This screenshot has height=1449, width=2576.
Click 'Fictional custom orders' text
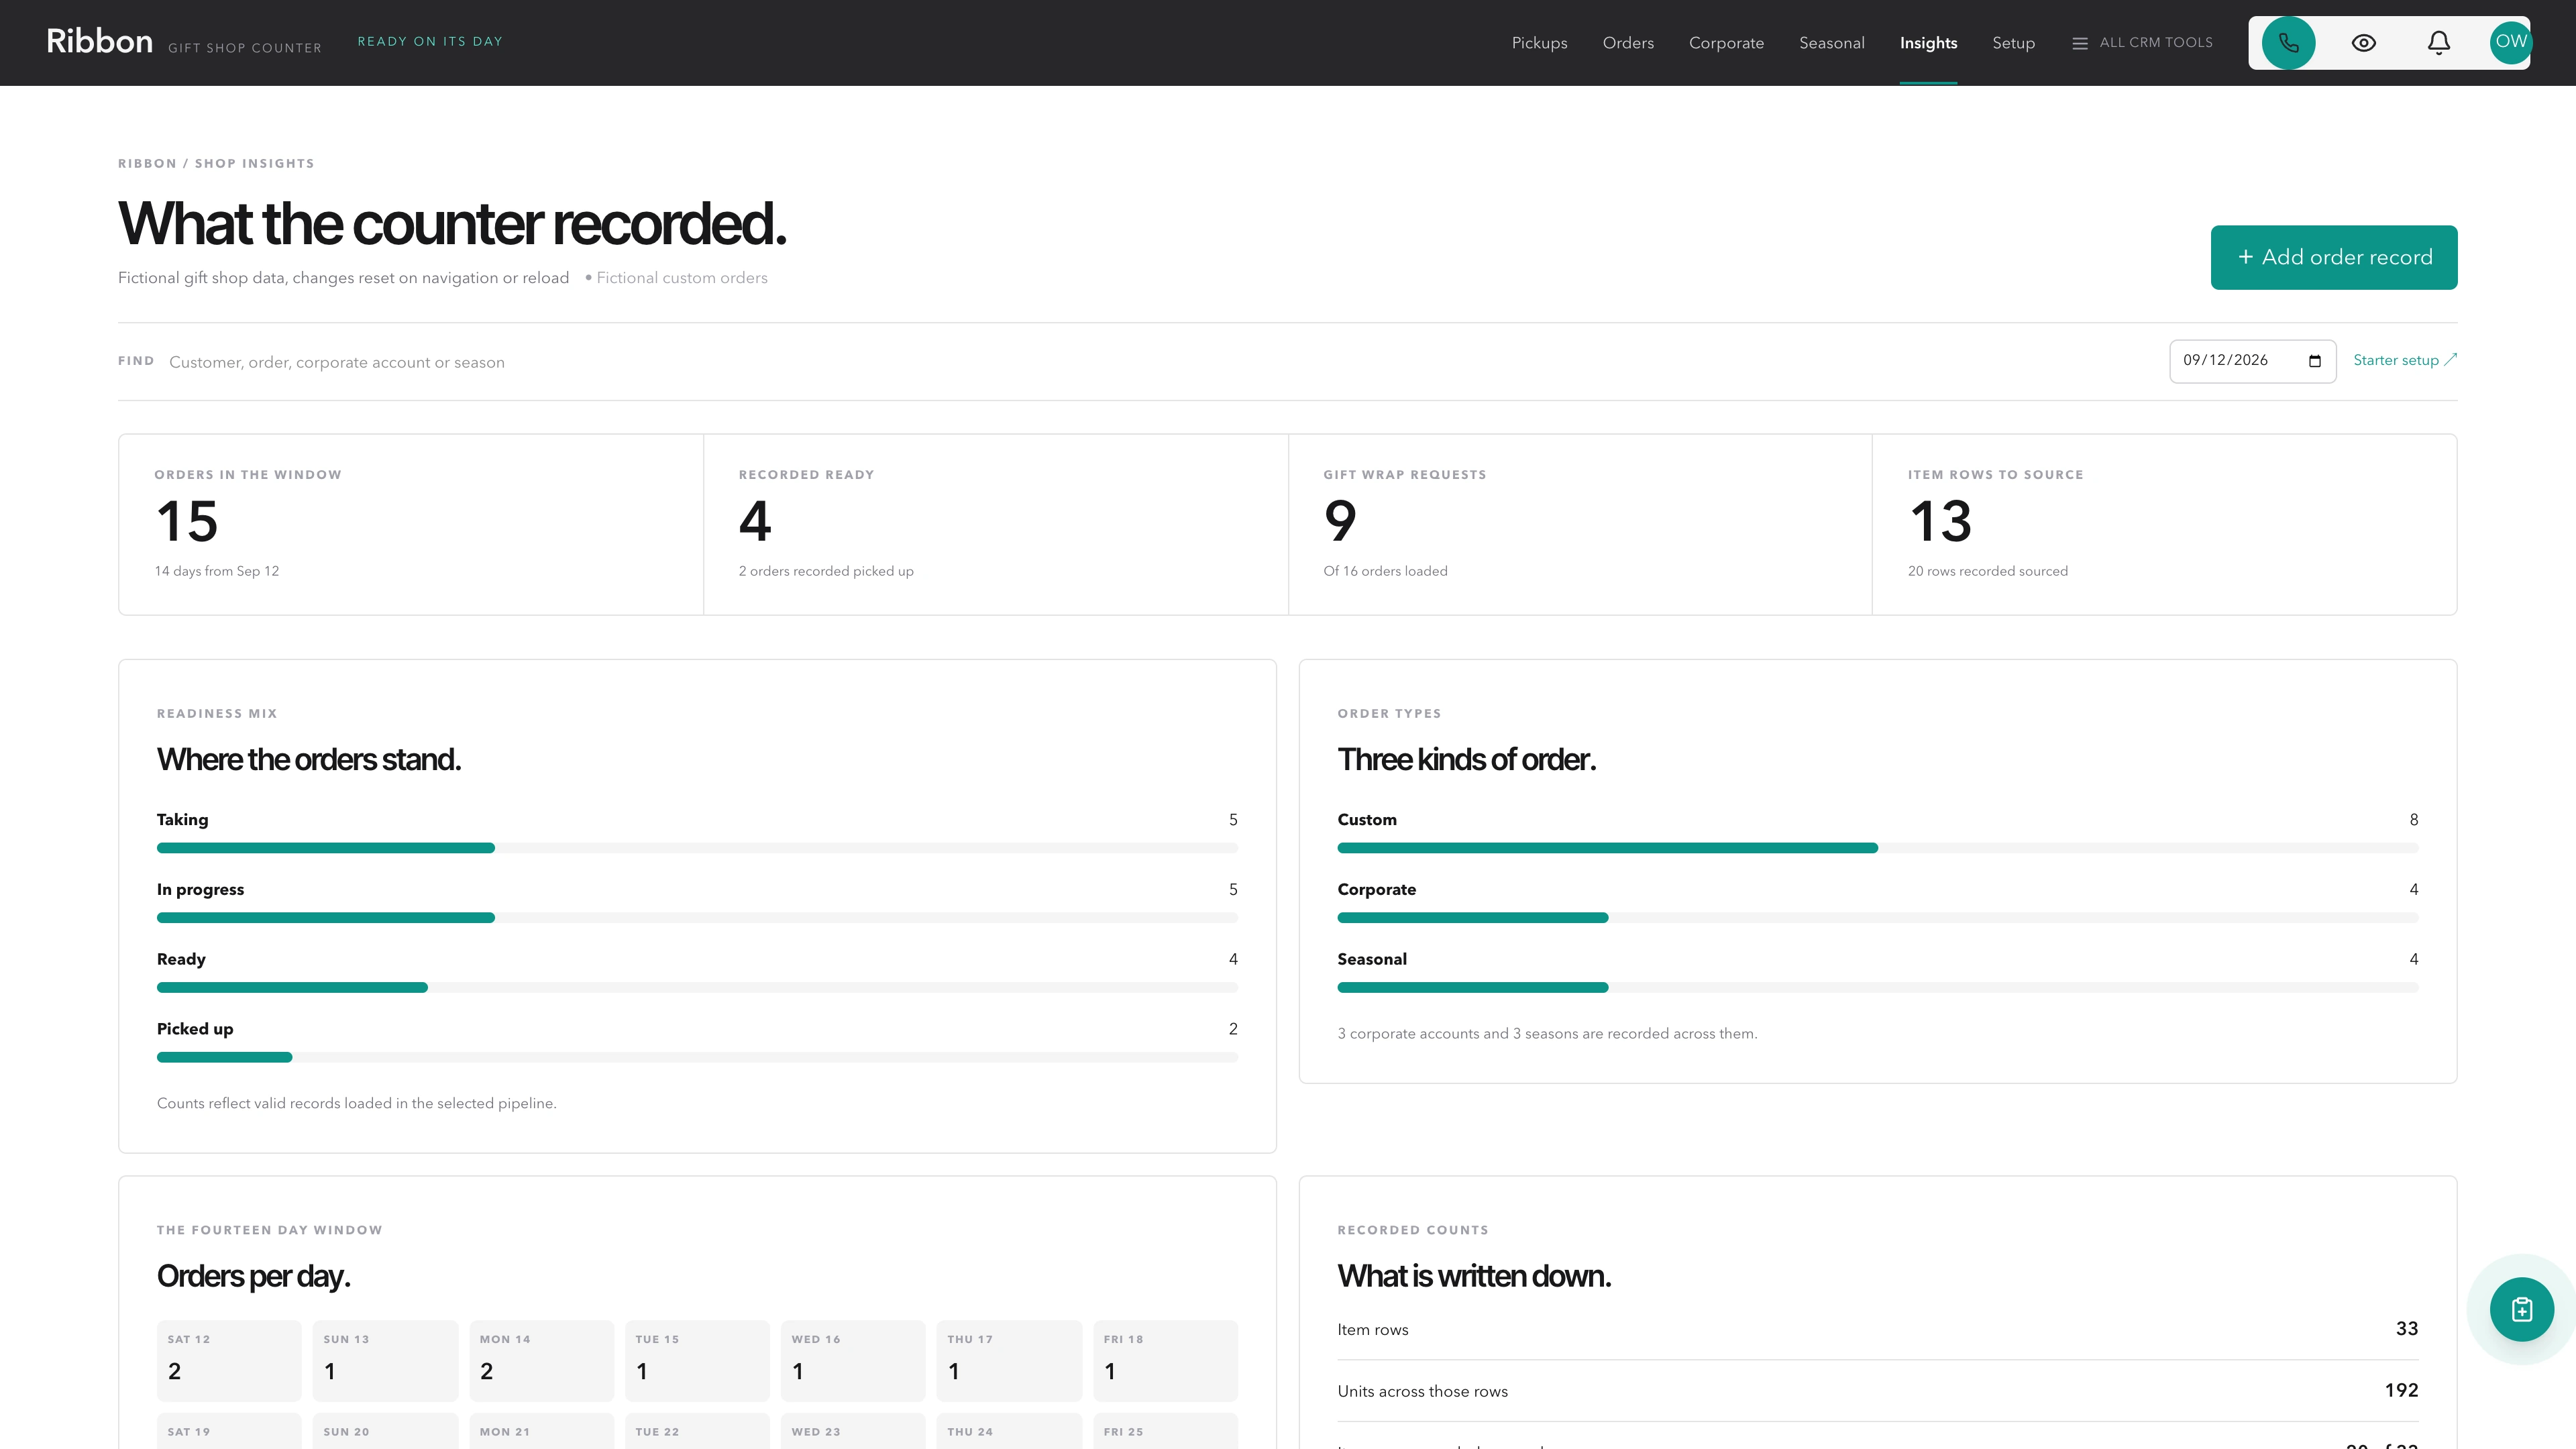click(682, 278)
